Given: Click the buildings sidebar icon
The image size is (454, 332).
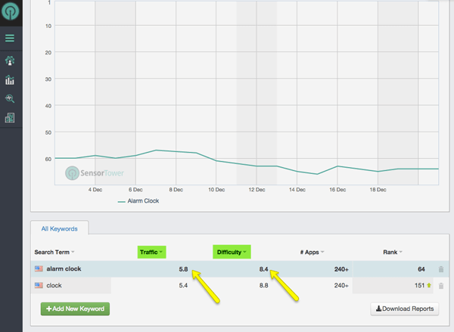Looking at the screenshot, I should (x=10, y=117).
